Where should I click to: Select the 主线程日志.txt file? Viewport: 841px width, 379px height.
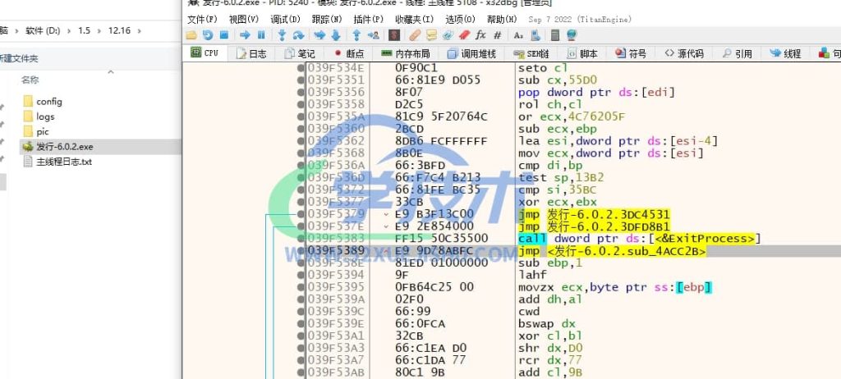pyautogui.click(x=64, y=162)
